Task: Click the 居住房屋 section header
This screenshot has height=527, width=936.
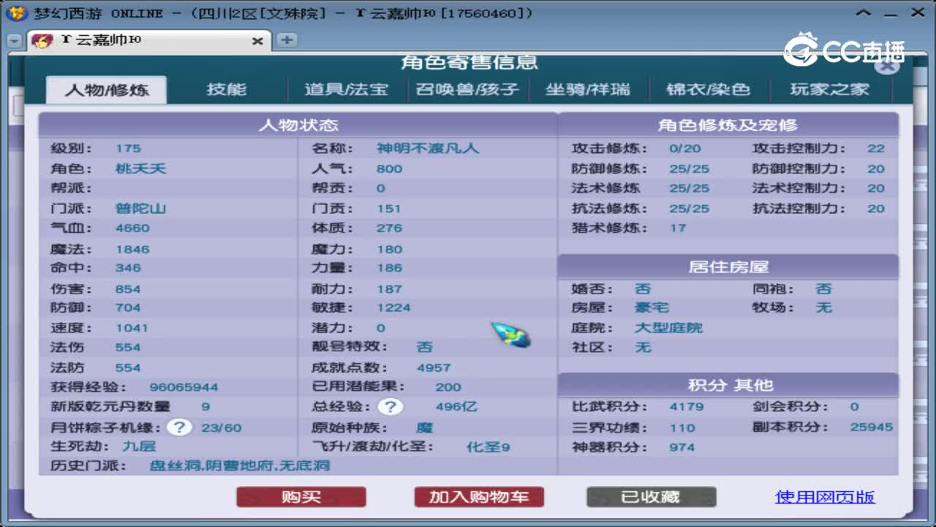Action: coord(728,266)
